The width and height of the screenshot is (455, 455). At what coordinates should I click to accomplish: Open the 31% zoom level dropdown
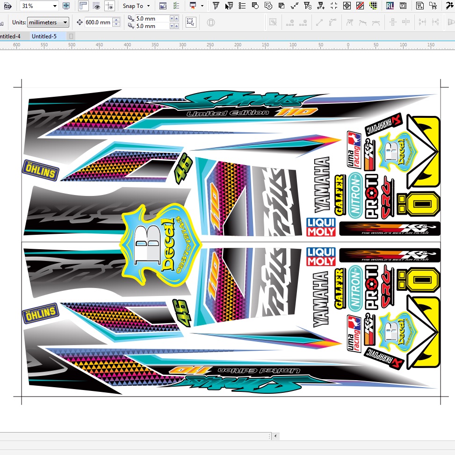pos(55,6)
